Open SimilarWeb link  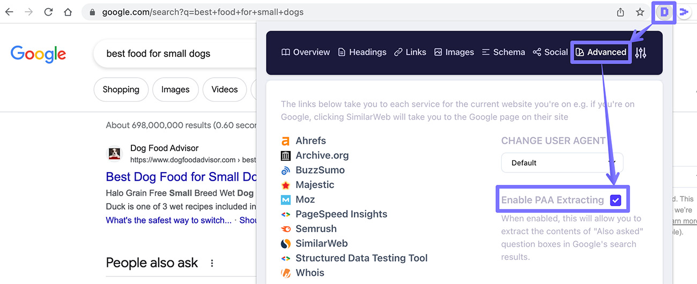[322, 243]
